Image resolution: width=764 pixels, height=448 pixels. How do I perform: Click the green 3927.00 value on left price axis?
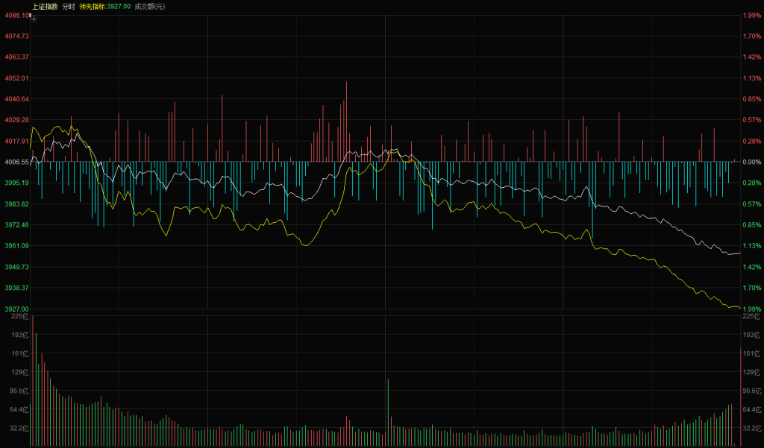tap(16, 309)
